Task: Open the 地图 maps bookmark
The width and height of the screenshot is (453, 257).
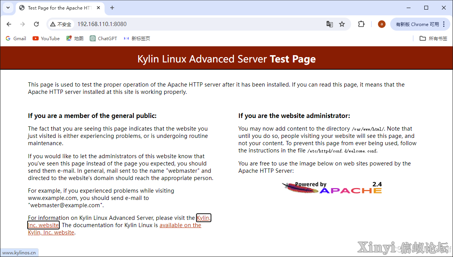Action: (75, 38)
